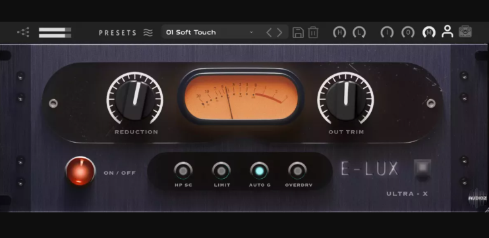Go to previous preset arrow
Viewport: 489px width, 238px height.
click(269, 32)
